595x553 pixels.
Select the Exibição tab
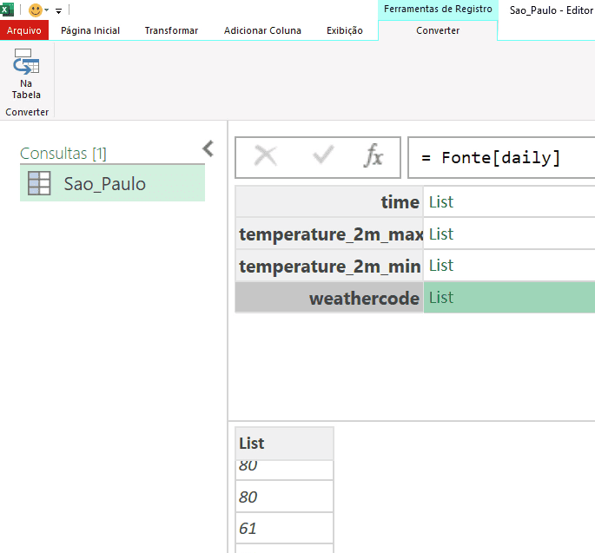pos(345,30)
